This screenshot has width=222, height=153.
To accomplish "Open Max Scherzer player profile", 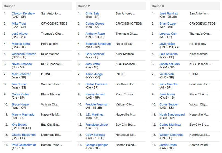I will 21,74.
